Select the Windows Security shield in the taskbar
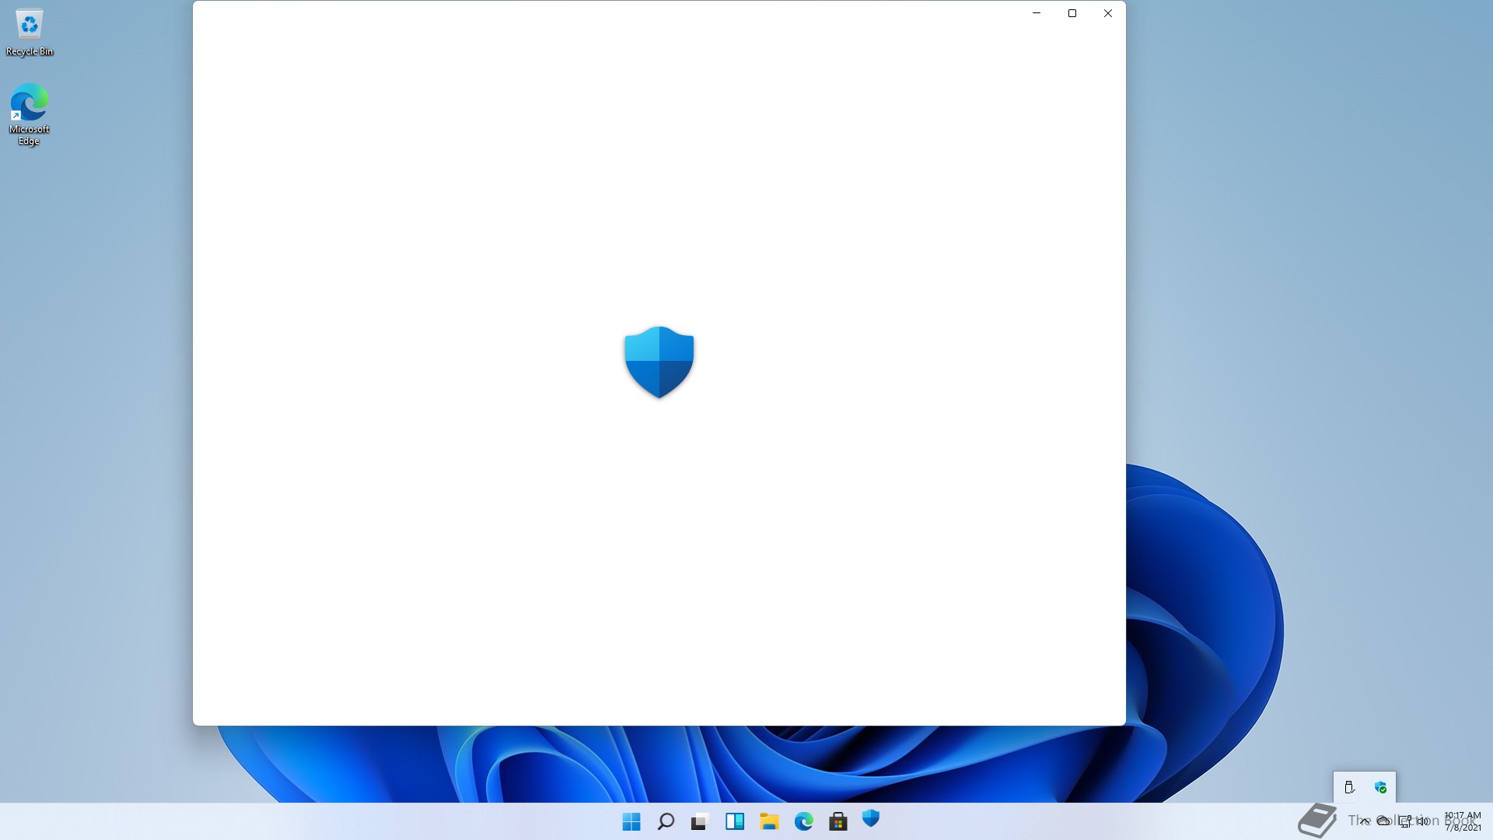This screenshot has height=840, width=1493. click(x=871, y=818)
